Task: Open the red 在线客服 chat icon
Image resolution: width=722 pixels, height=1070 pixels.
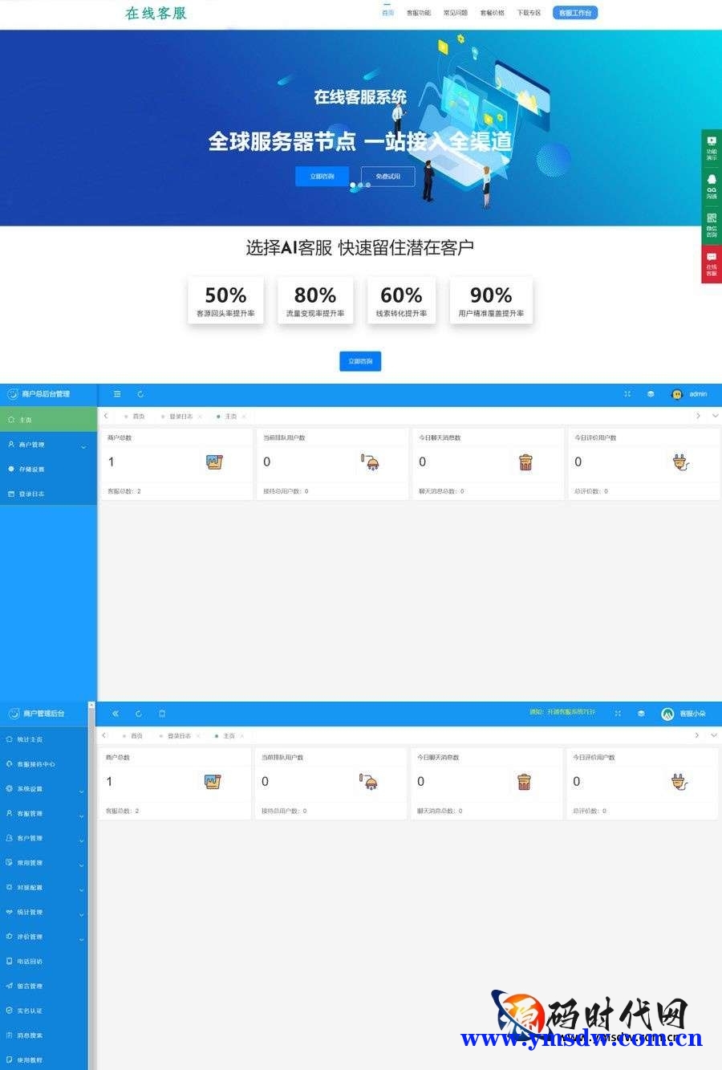Action: point(711,262)
